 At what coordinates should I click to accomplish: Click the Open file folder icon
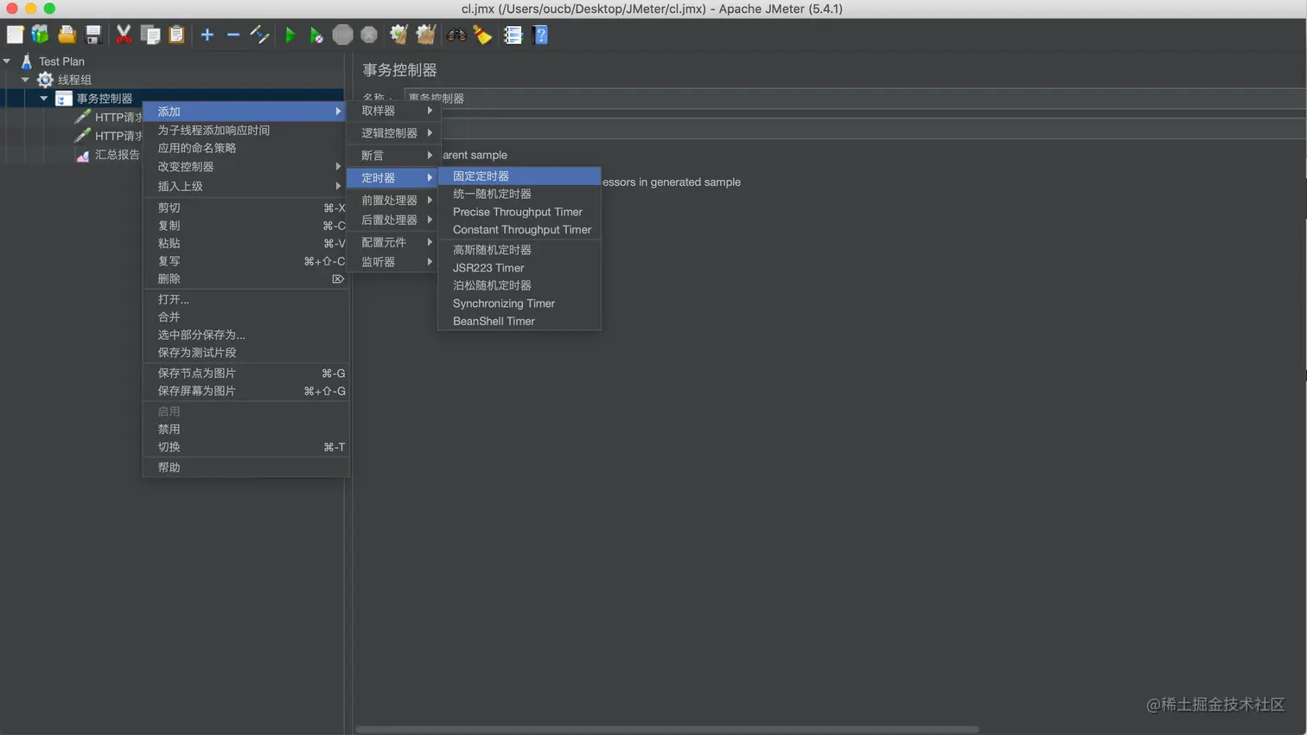coord(67,35)
